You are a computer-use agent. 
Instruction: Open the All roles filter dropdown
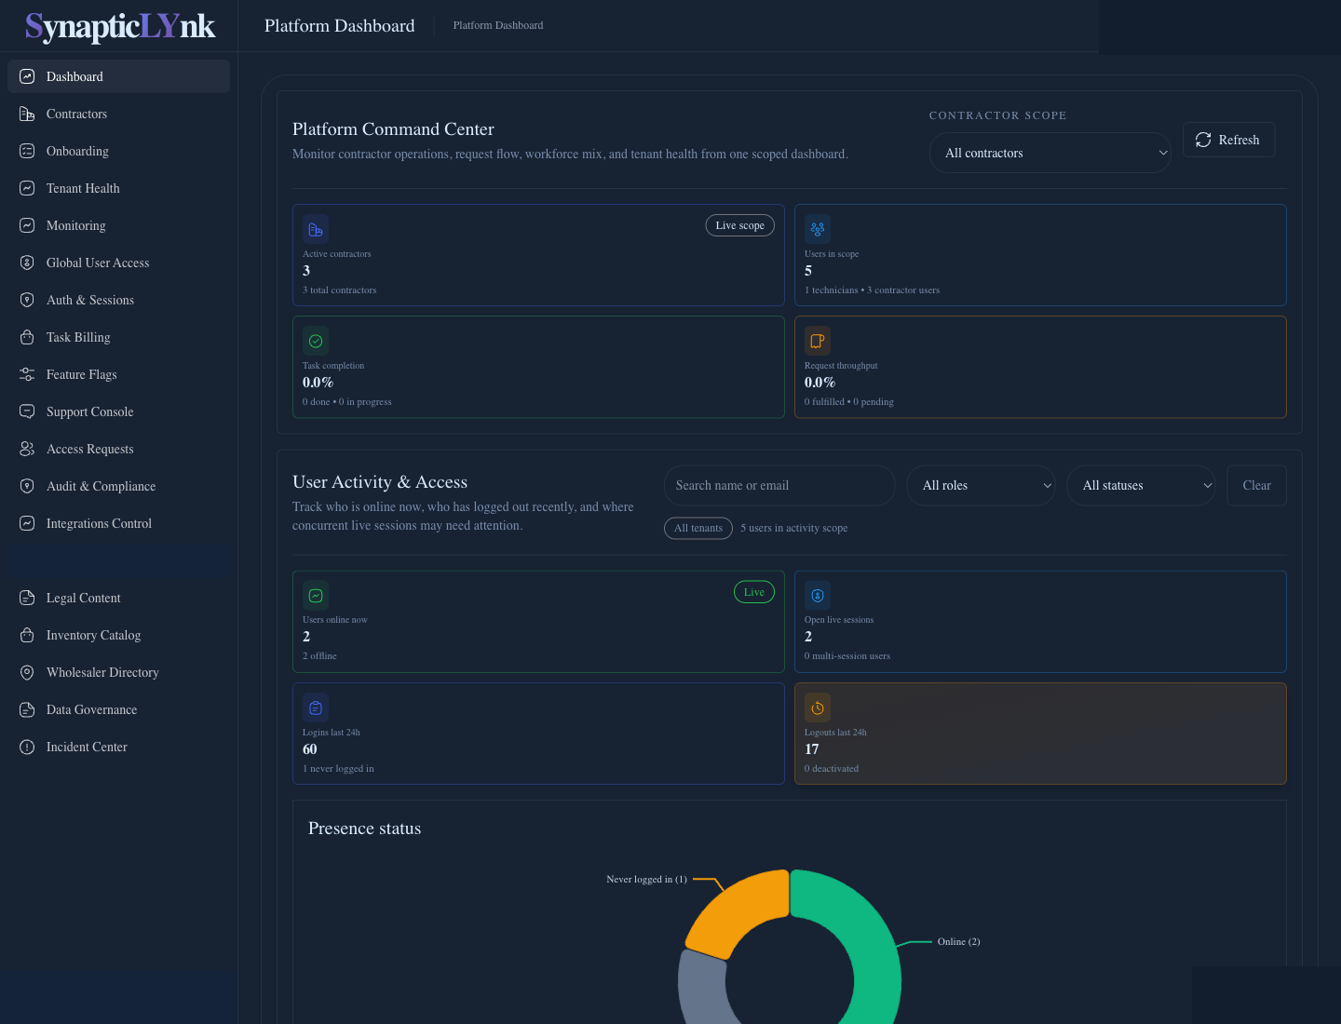click(x=982, y=485)
